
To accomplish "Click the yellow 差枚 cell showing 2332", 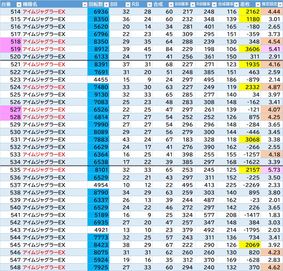I will click(x=250, y=87).
